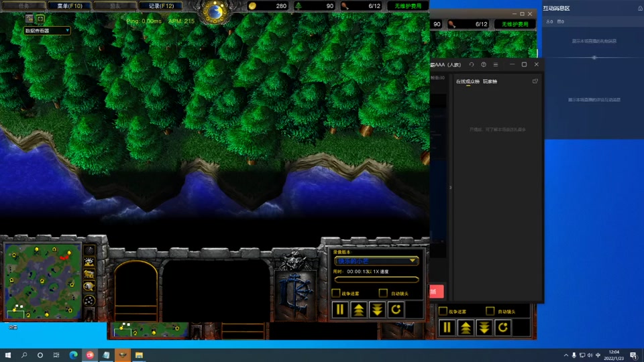Click the lumber resource icon
644x362 pixels.
point(299,6)
